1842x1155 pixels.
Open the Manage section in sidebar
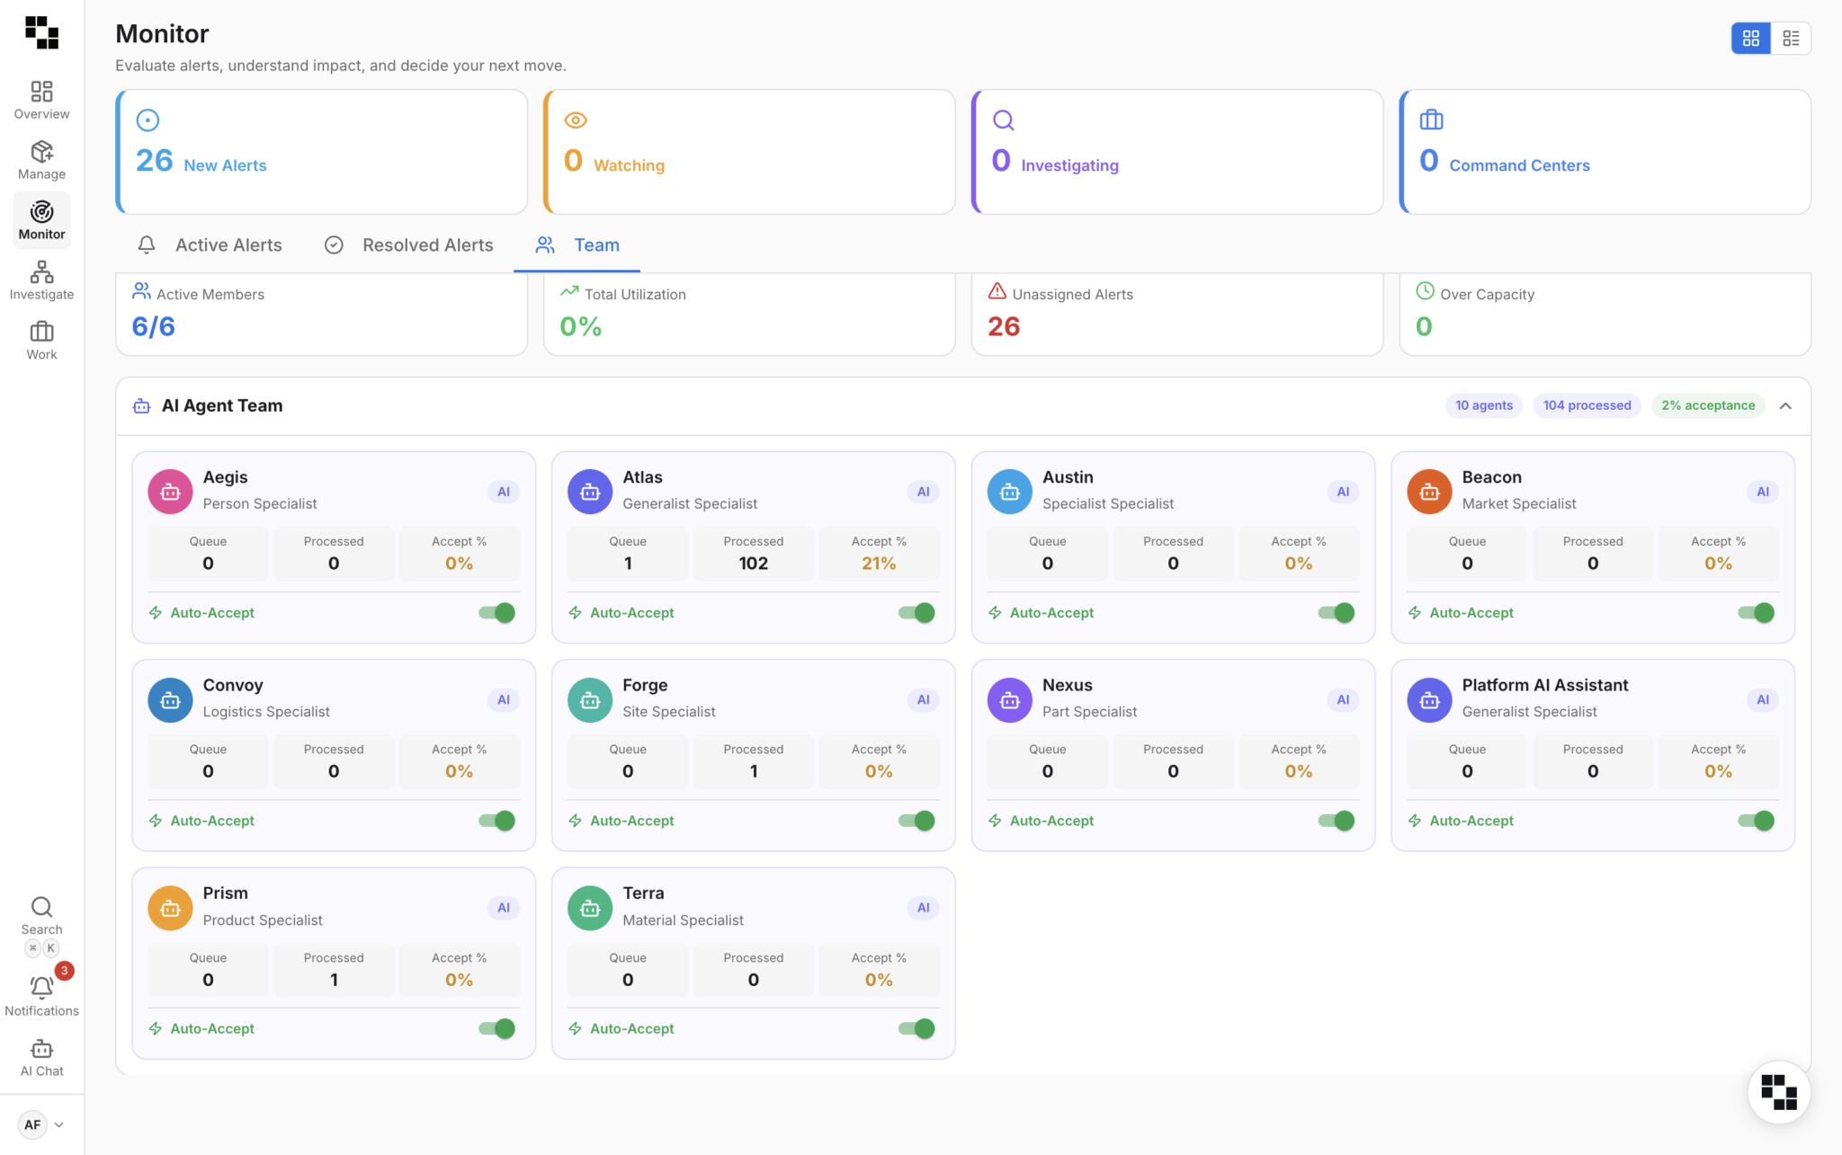tap(41, 160)
